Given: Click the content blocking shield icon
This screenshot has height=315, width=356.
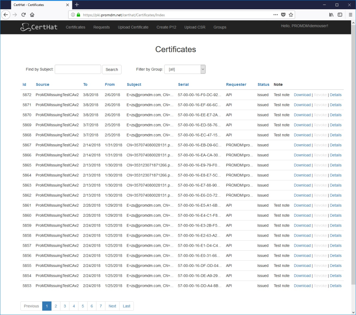Looking at the screenshot, I should pos(283,16).
